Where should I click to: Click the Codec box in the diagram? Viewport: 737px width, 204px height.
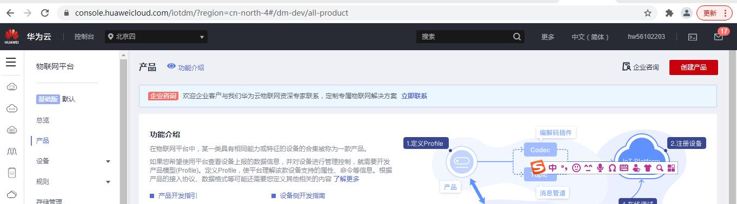pyautogui.click(x=540, y=149)
